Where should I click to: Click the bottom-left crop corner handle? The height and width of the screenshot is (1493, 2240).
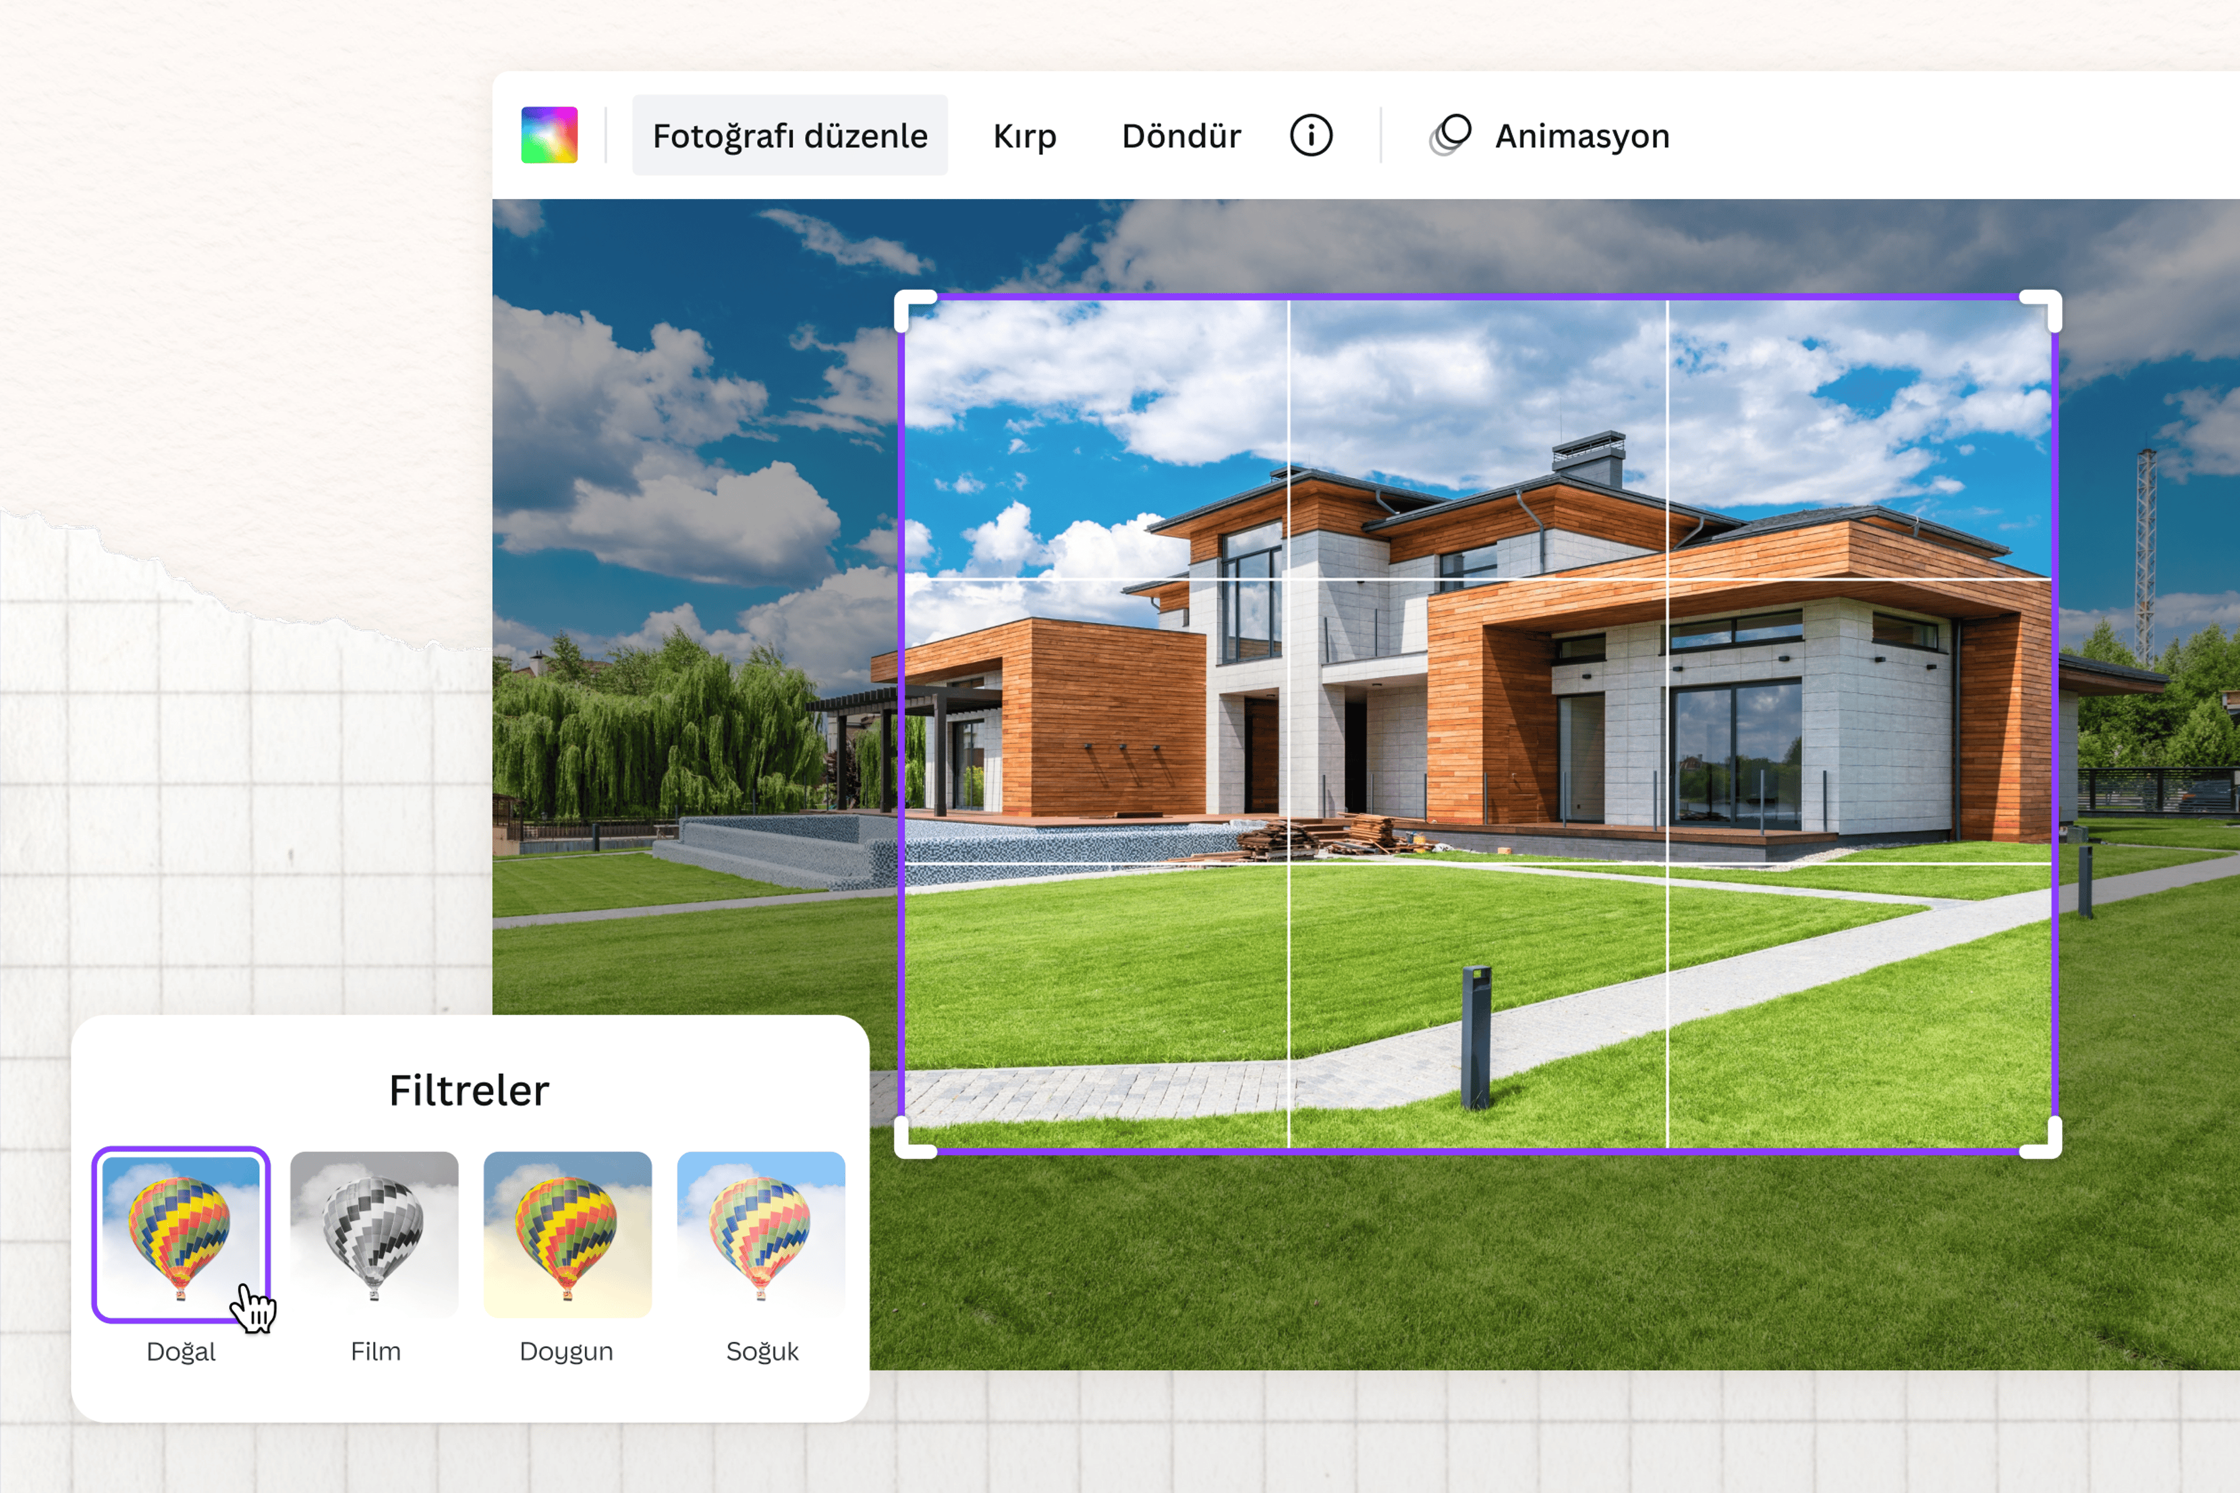914,1138
